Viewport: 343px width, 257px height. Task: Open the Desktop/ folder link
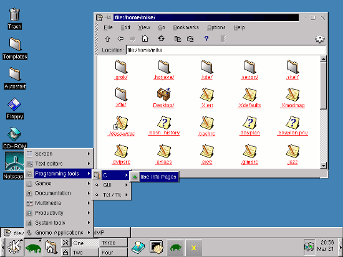(163, 105)
